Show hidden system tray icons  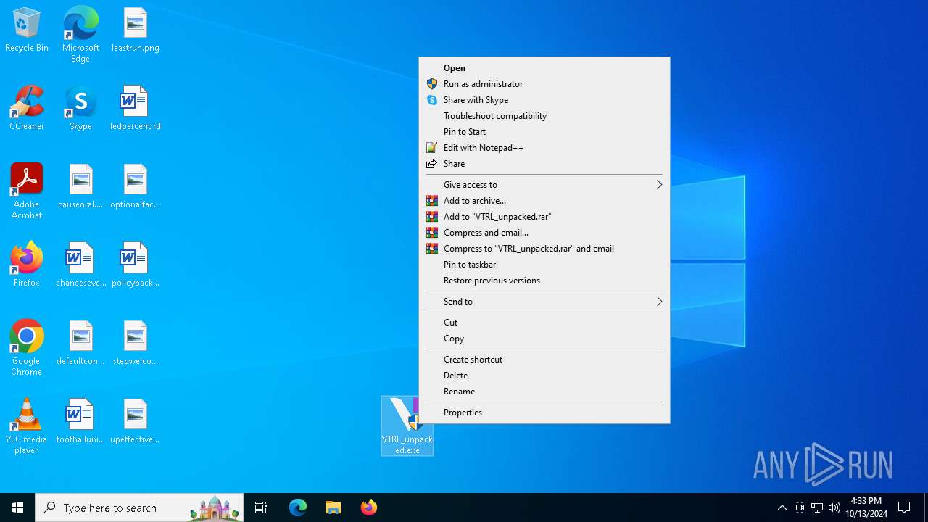coord(782,507)
